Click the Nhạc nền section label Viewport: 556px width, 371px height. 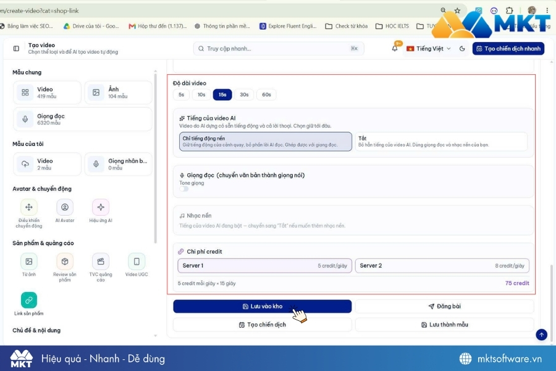coord(199,216)
